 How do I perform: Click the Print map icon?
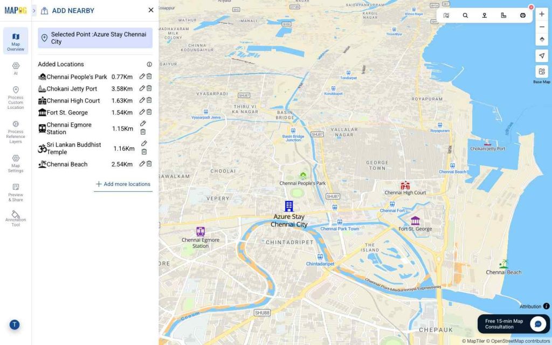[522, 15]
